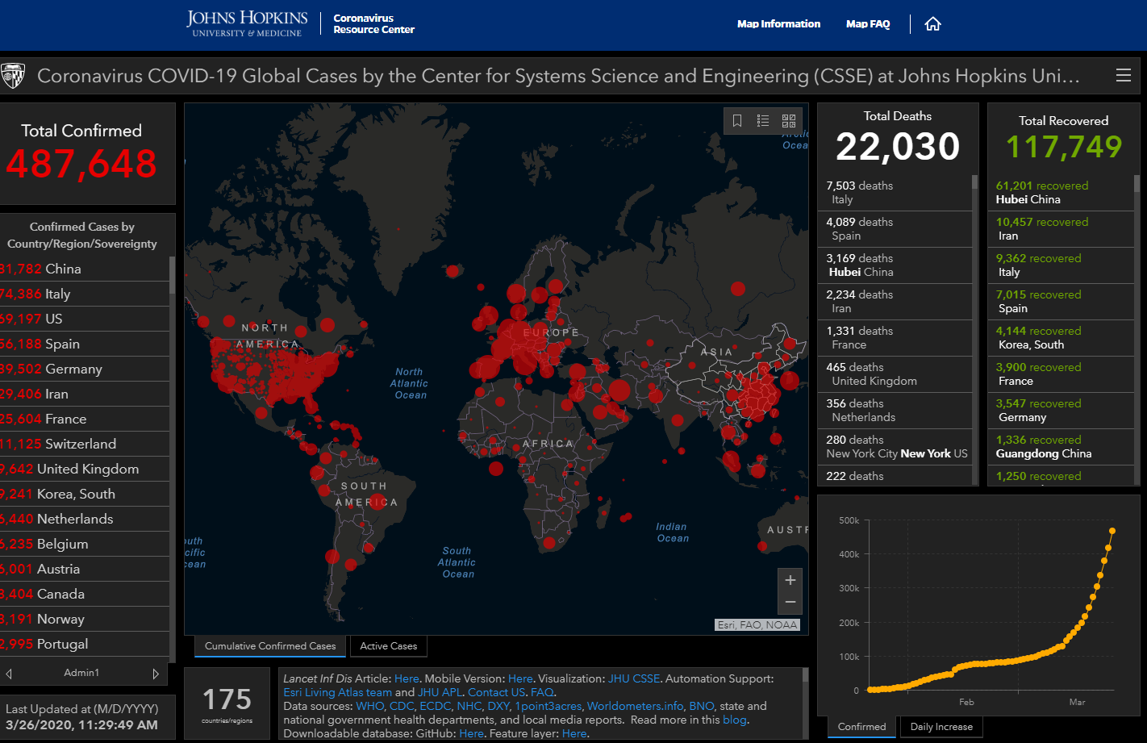This screenshot has height=743, width=1147.
Task: Open the ECDC data source link
Action: coord(436,706)
